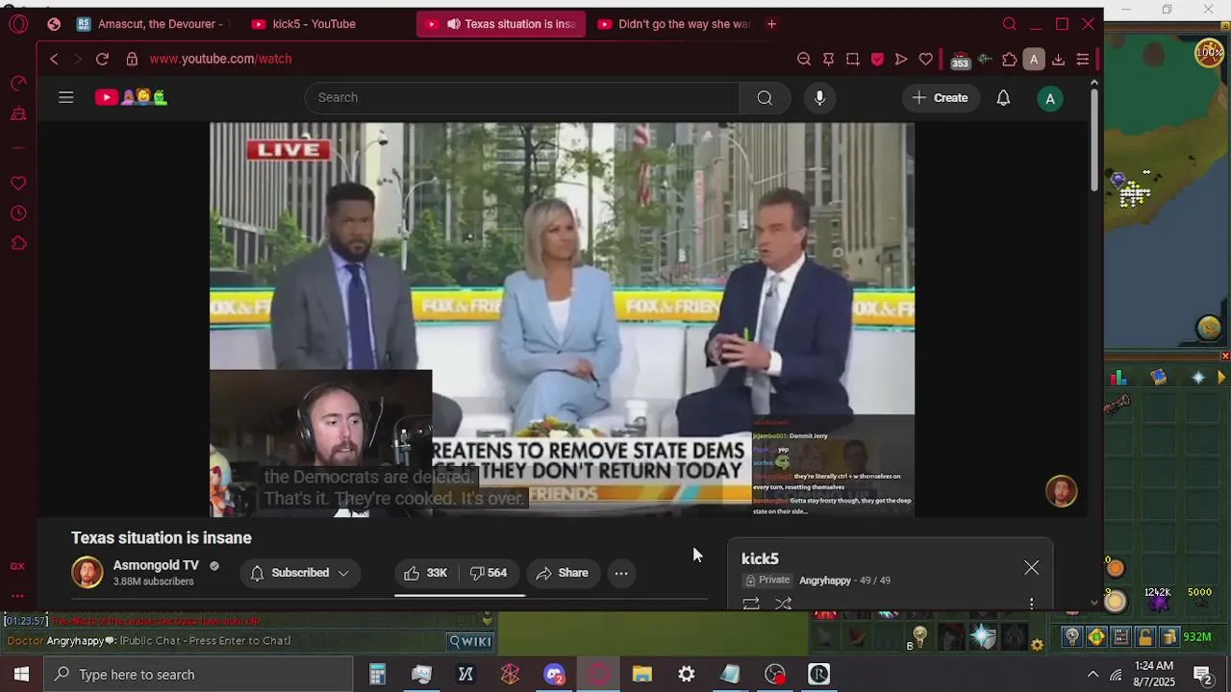
Task: Close the kick5 playlist panel
Action: (x=1031, y=568)
